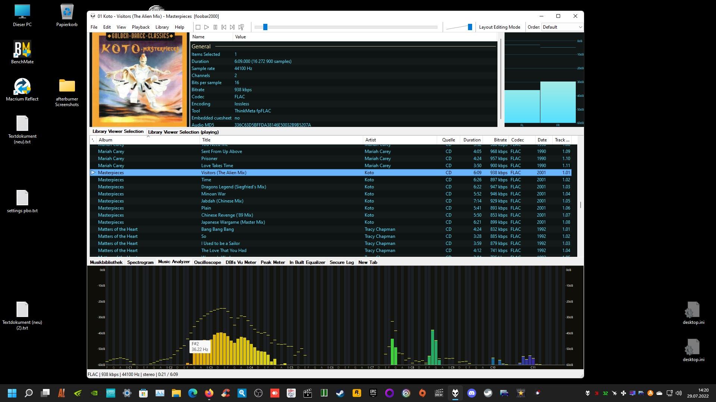716x402 pixels.
Task: Open Microsoft Edge from the taskbar
Action: click(193, 393)
